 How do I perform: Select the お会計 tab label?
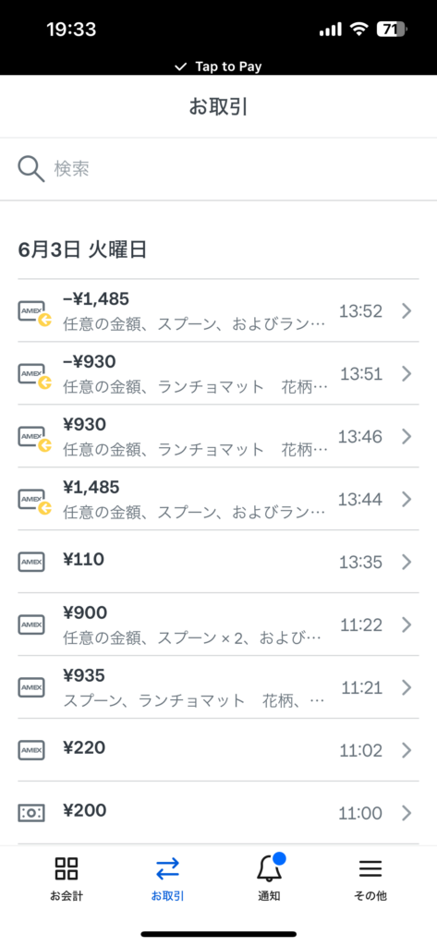click(67, 896)
